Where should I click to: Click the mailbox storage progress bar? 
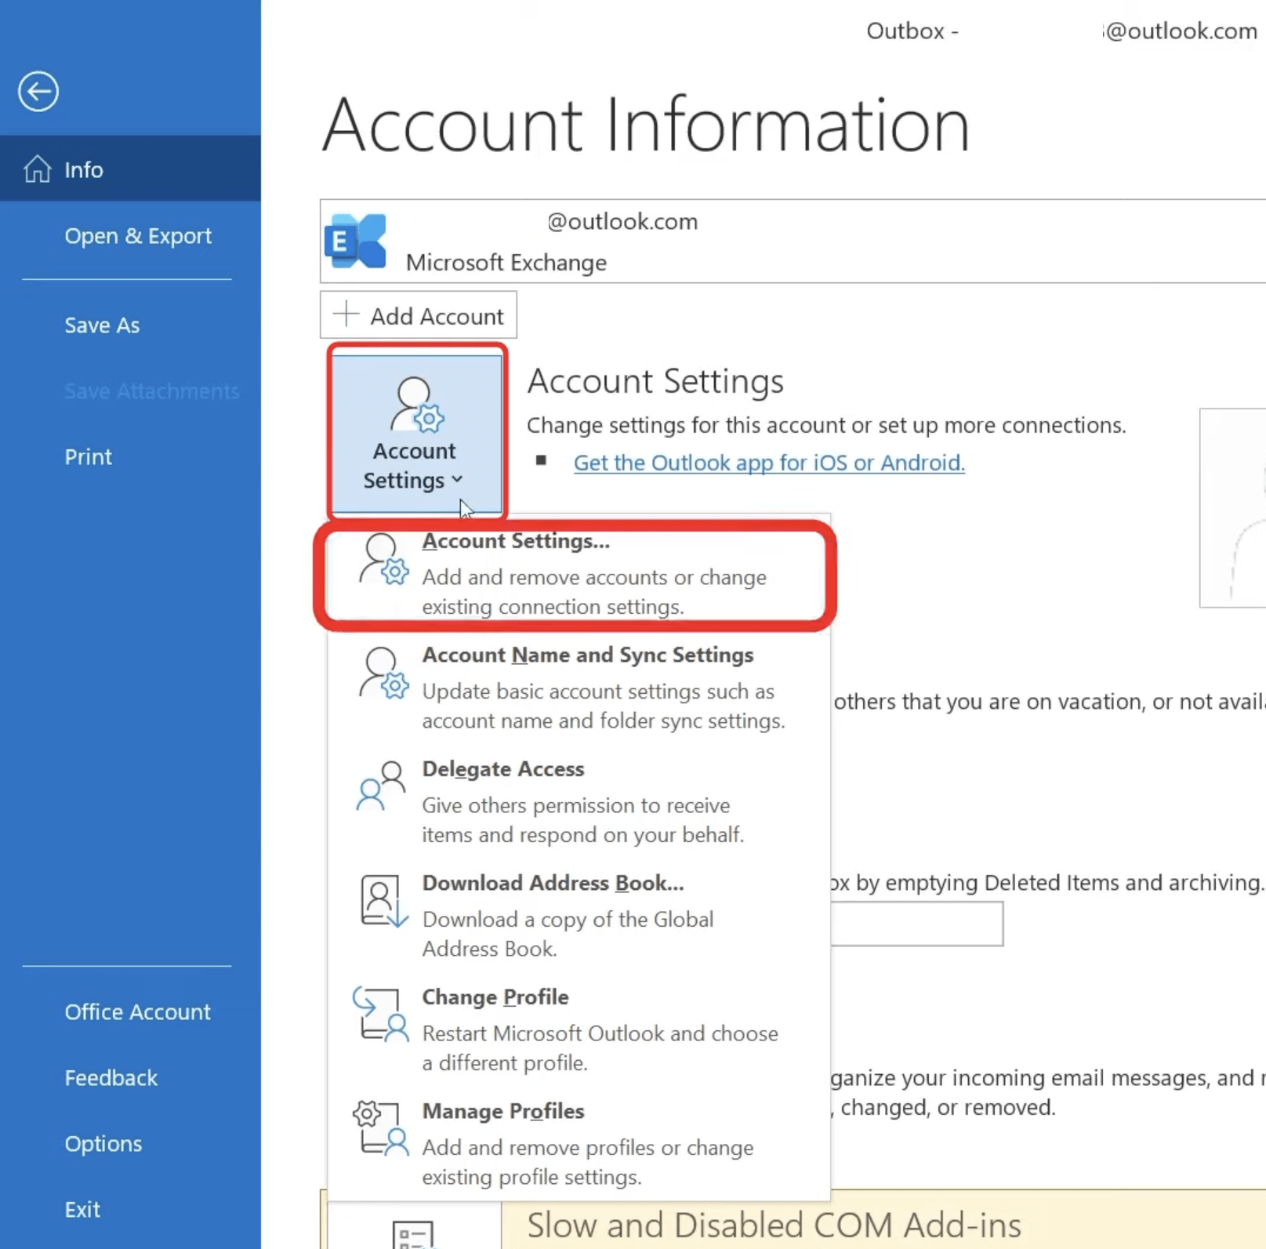(916, 923)
